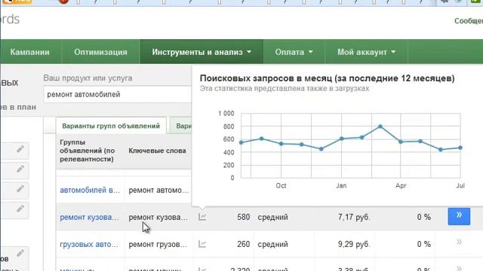483x271 pixels.
Task: Click the 0 % value in грузовых авто row
Action: [x=424, y=244]
